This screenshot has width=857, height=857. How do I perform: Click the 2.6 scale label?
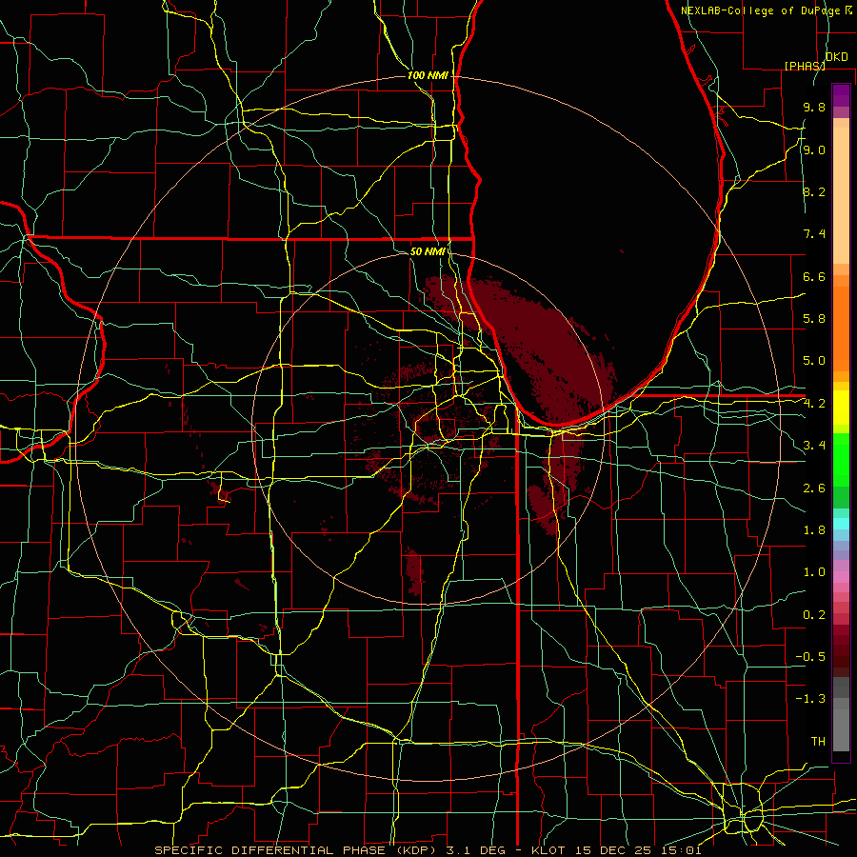tap(814, 488)
